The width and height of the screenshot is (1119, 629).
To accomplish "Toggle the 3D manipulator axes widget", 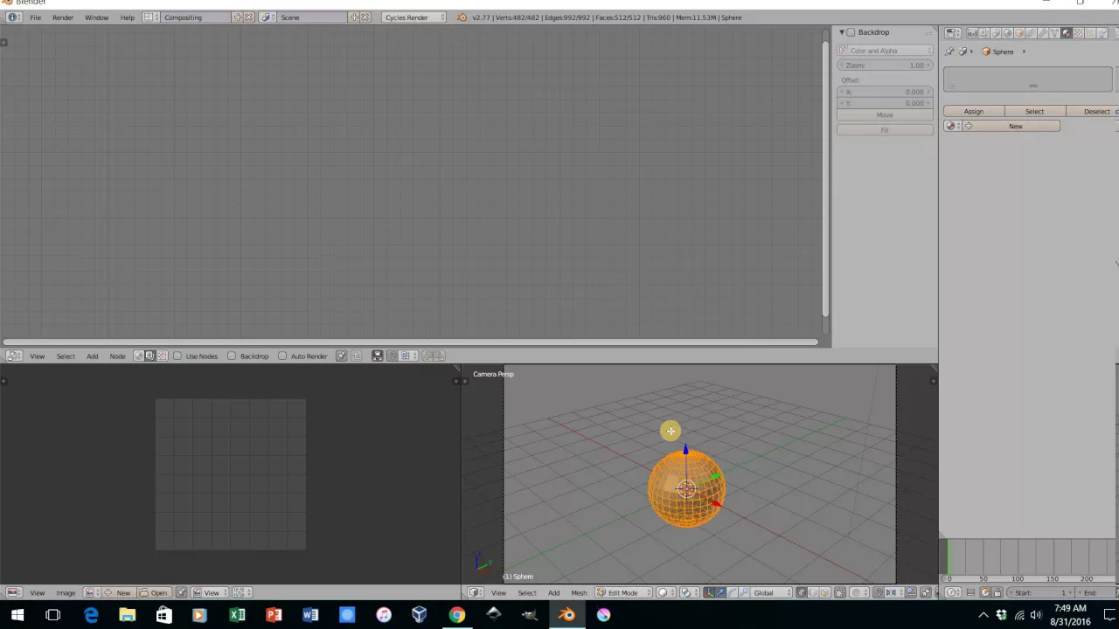I will [708, 592].
